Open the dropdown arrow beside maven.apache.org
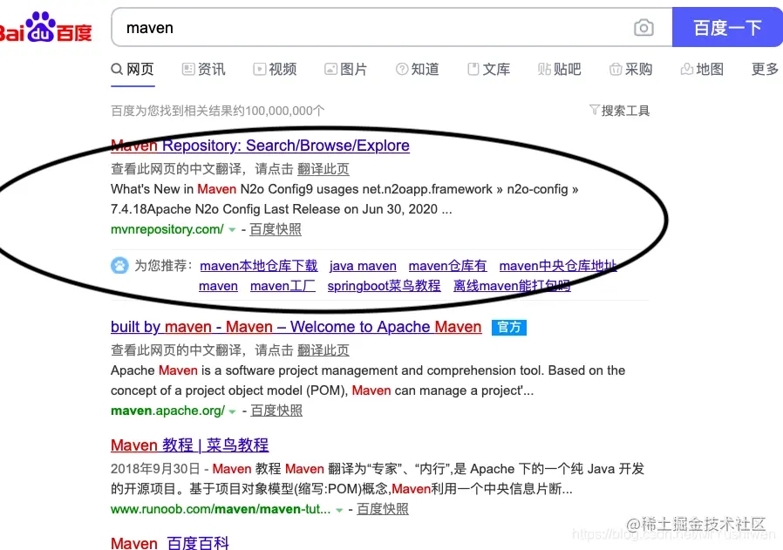783x550 pixels. tap(232, 411)
